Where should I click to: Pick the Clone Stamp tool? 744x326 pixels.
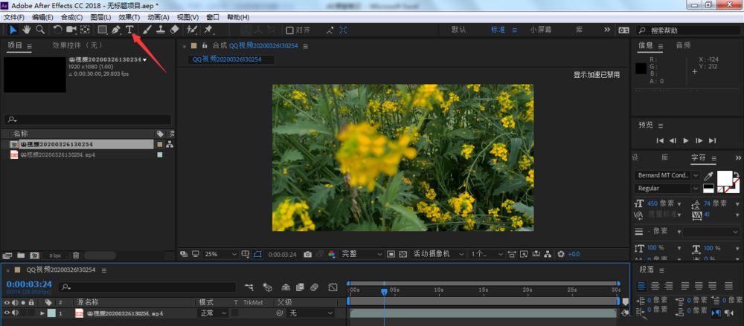point(160,30)
